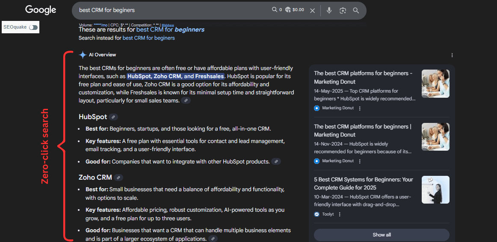This screenshot has width=497, height=242.
Task: Click the SEOquake trend bar chart
Action: pyautogui.click(x=168, y=25)
